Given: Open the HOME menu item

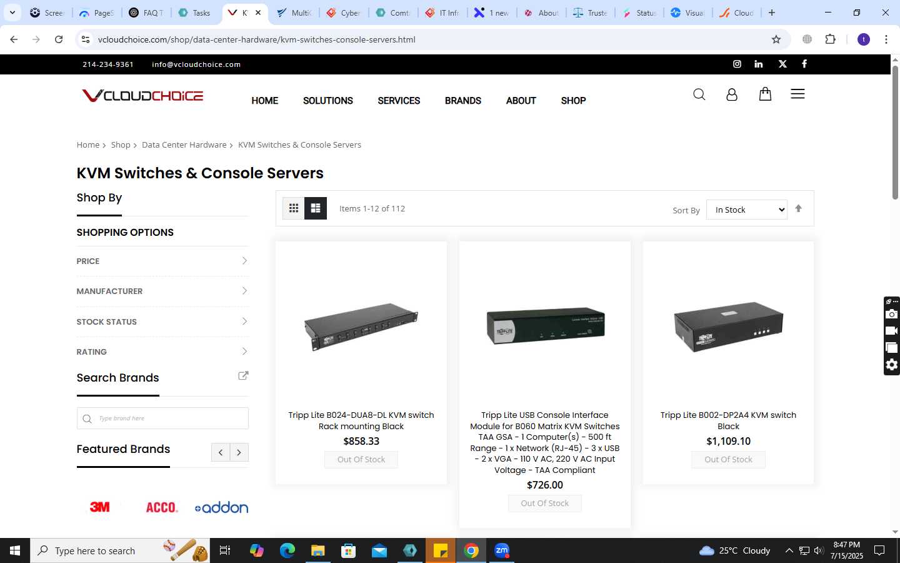Looking at the screenshot, I should click(265, 101).
